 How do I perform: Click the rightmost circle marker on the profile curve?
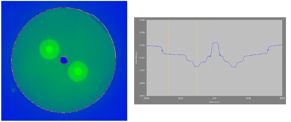click(x=268, y=50)
